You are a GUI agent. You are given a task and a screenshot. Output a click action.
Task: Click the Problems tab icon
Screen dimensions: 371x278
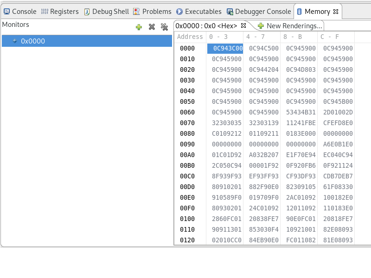coord(136,12)
